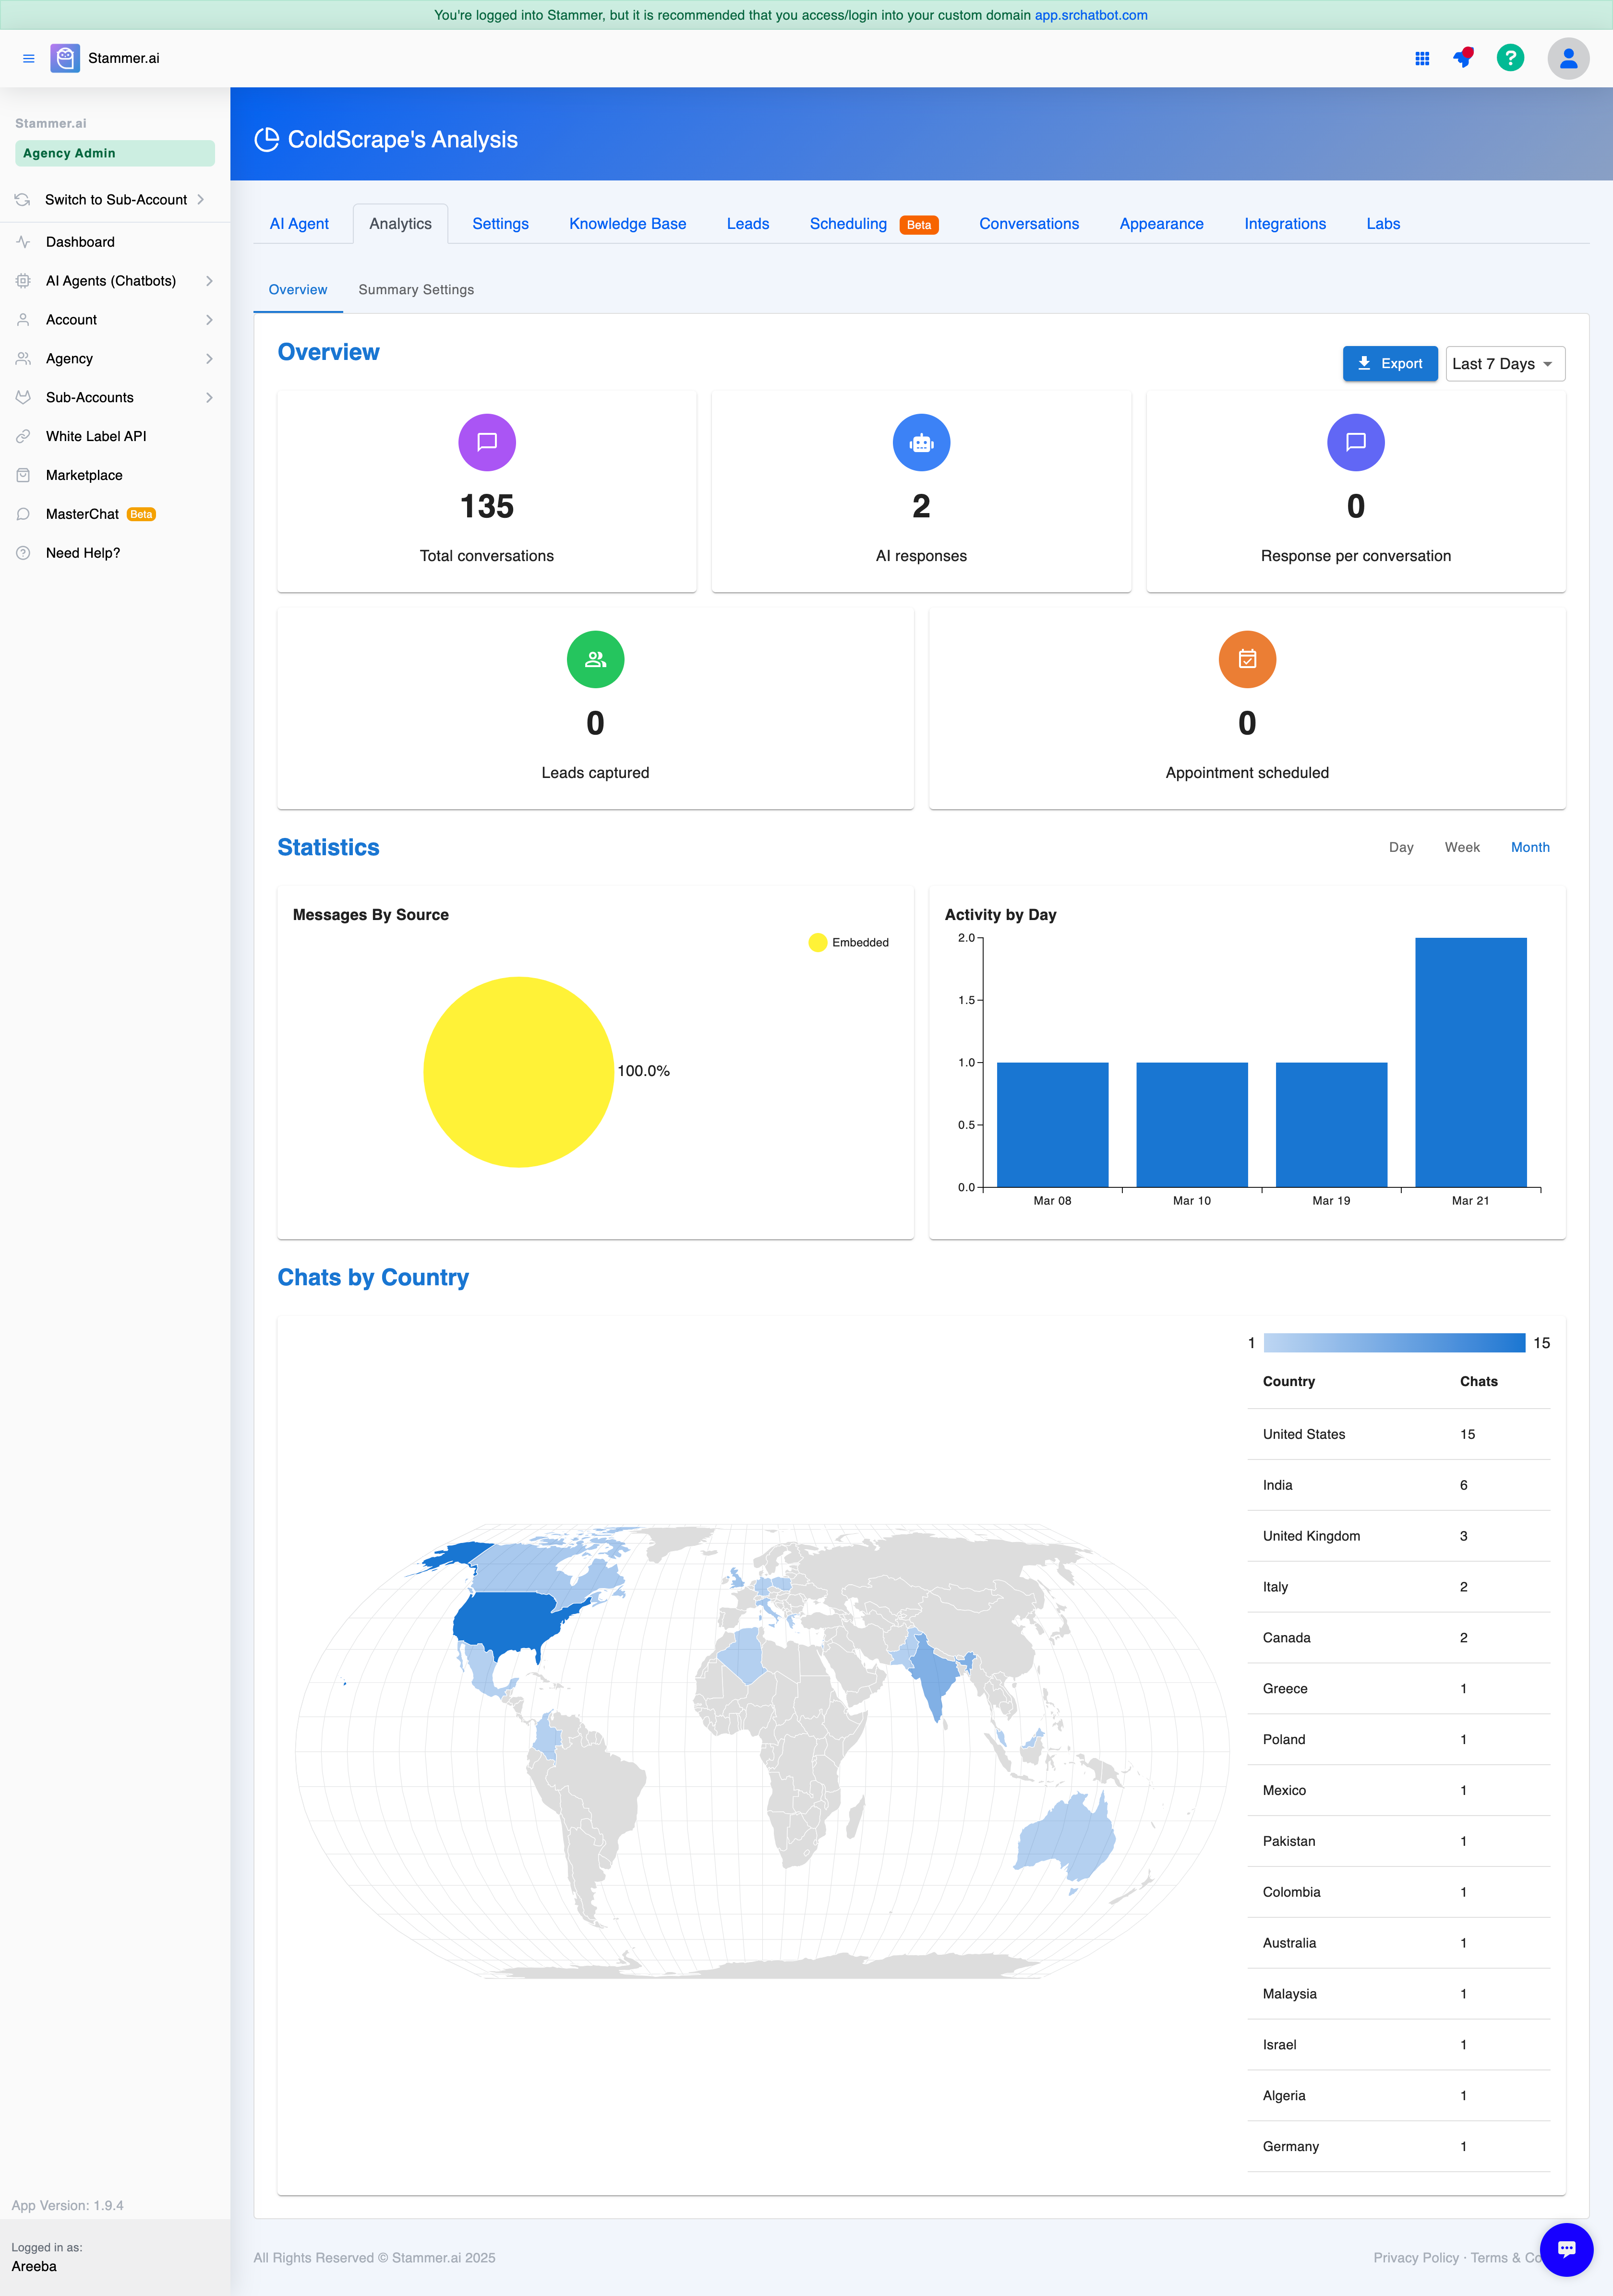
Task: Switch to the AI Agent tab
Action: coord(299,224)
